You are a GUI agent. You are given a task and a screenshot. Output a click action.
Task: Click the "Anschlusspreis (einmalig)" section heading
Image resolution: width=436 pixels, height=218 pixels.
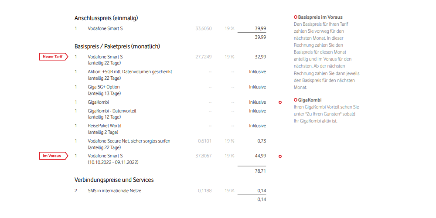pyautogui.click(x=106, y=18)
